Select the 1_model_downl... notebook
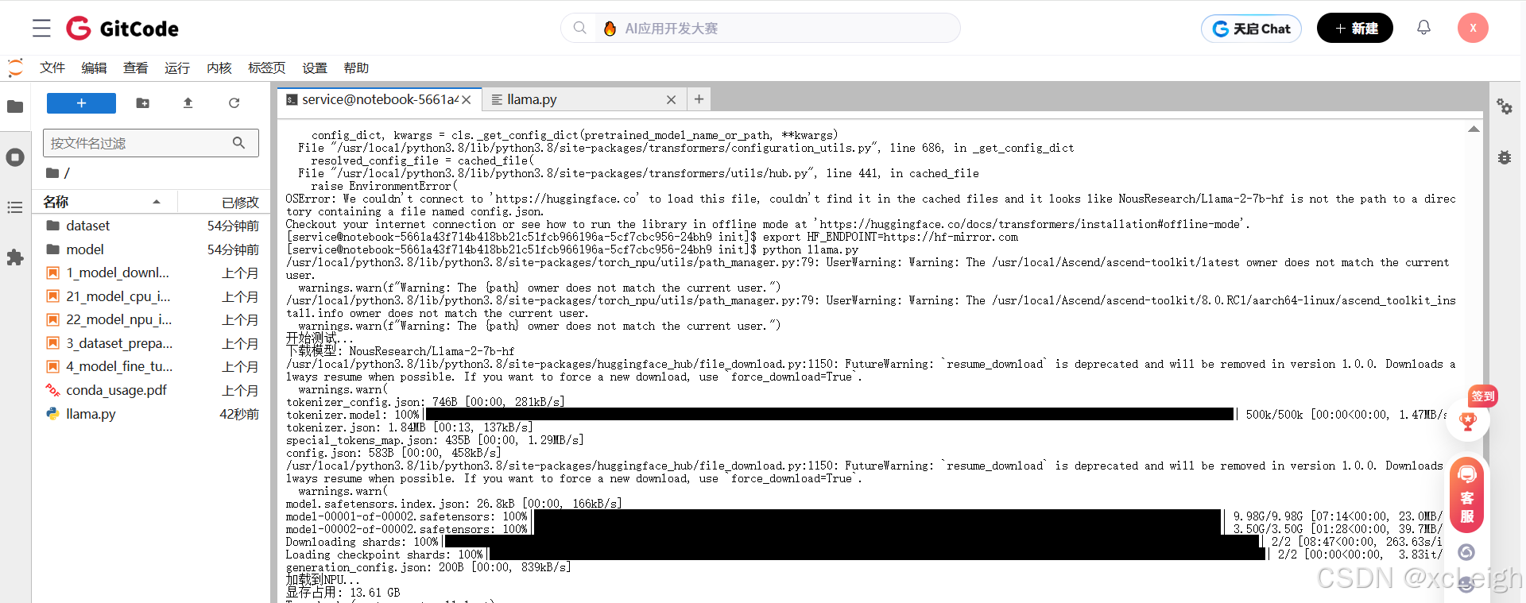The height and width of the screenshot is (603, 1526). point(151,273)
